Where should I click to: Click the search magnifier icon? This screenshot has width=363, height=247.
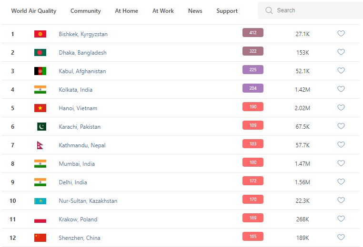[269, 10]
